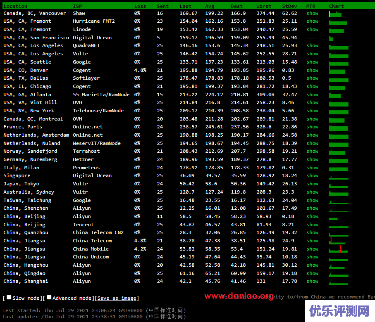This screenshot has height=322, width=375.
Task: Show MTR for Taichung Google row
Action: coord(312,200)
